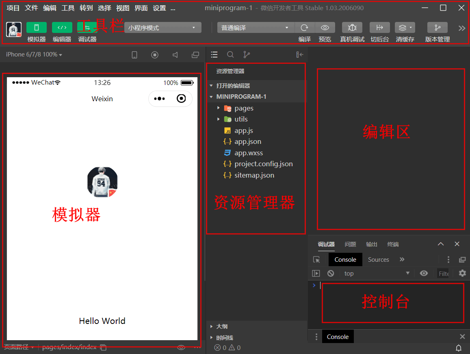Click the preview (预览) eye icon
470x354 pixels.
(x=325, y=28)
